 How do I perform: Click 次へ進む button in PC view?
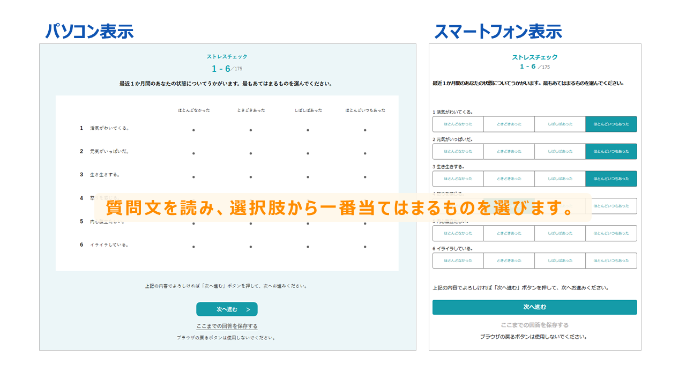click(x=227, y=309)
